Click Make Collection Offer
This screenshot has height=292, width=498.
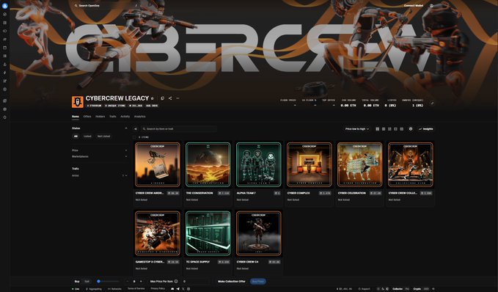coord(232,281)
